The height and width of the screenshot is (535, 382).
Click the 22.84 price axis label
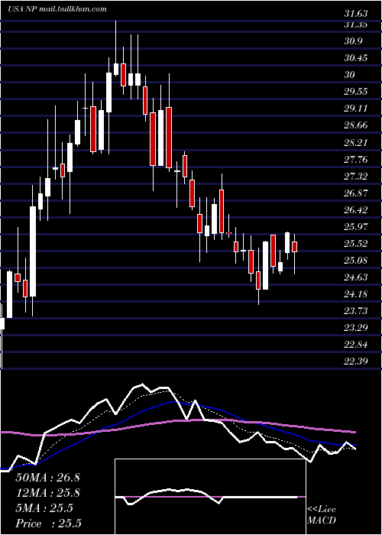coord(356,345)
